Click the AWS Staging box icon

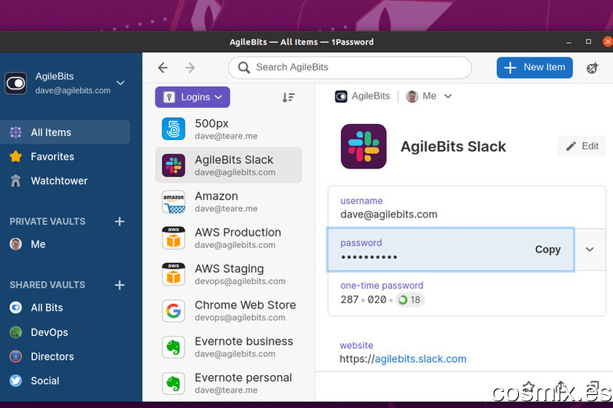[174, 274]
